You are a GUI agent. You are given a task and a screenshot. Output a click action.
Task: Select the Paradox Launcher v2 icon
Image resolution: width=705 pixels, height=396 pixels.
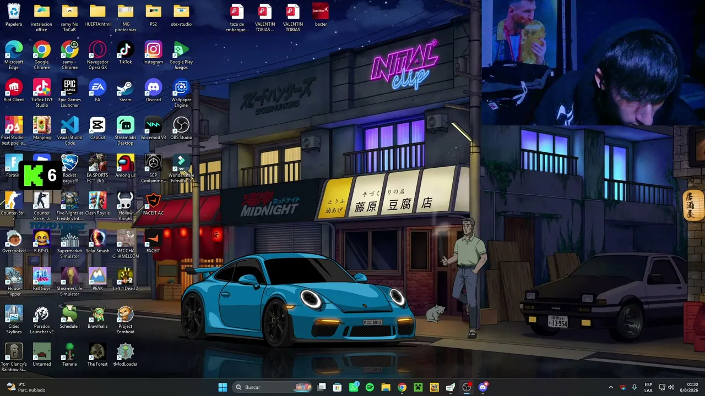(x=41, y=320)
